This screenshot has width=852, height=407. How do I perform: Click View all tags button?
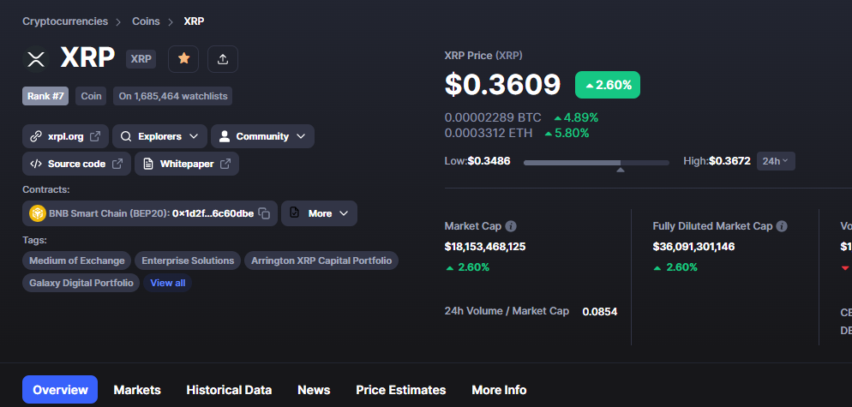click(x=167, y=283)
